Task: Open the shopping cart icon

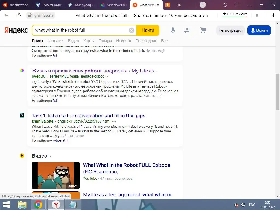Action: pyautogui.click(x=203, y=30)
